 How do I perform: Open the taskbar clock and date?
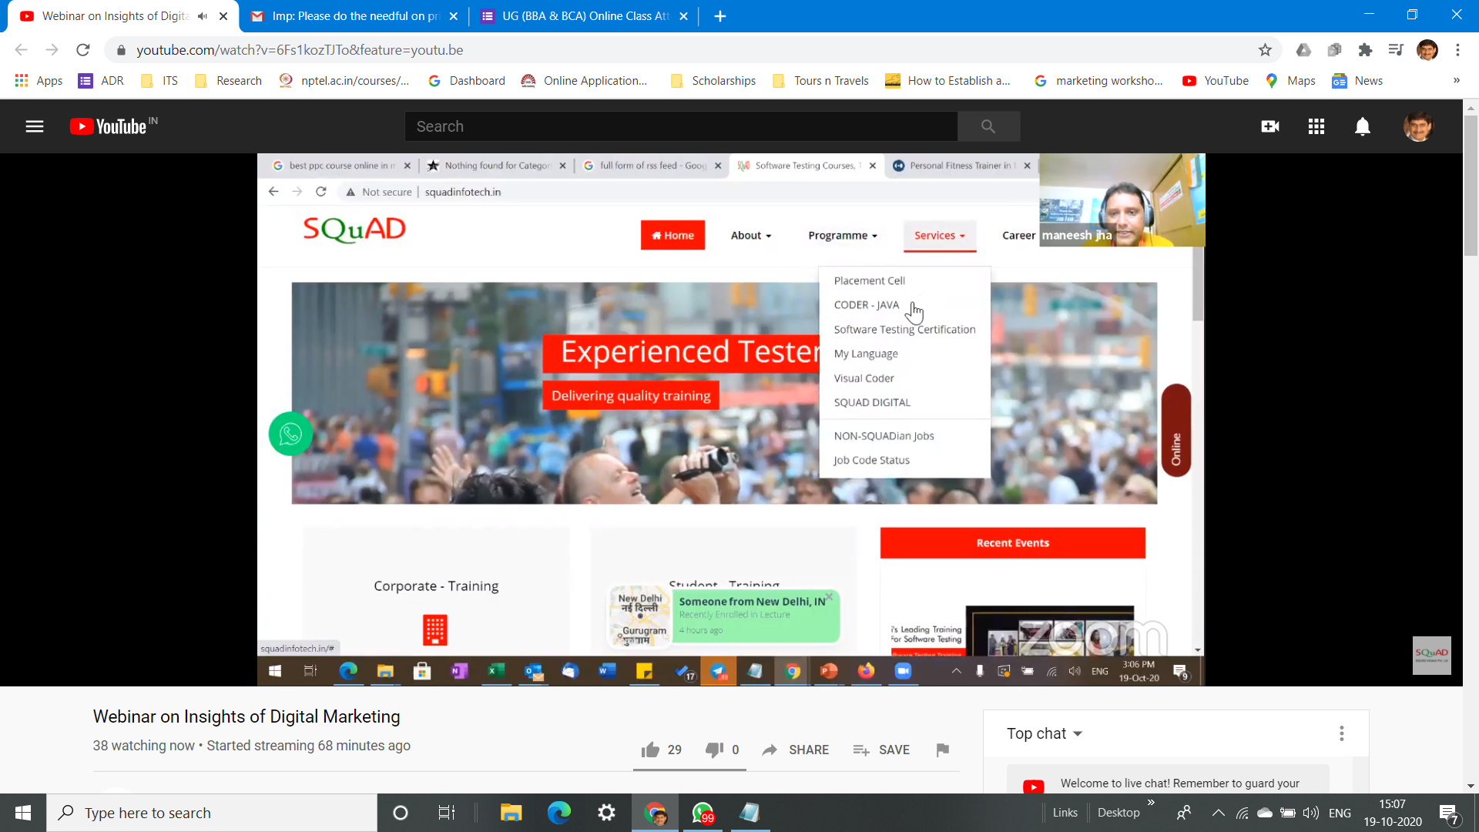tap(1393, 813)
